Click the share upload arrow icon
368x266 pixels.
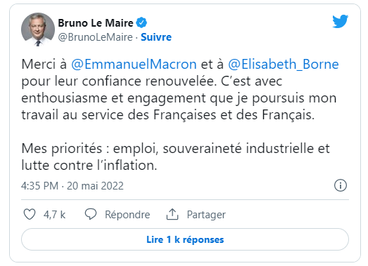point(172,214)
